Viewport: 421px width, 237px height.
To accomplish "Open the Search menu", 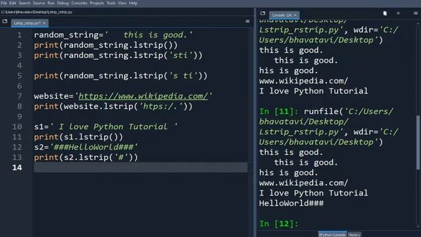I will tap(24, 3).
